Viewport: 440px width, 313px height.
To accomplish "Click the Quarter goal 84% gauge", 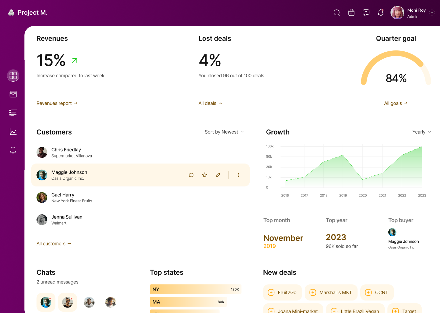I will [396, 70].
